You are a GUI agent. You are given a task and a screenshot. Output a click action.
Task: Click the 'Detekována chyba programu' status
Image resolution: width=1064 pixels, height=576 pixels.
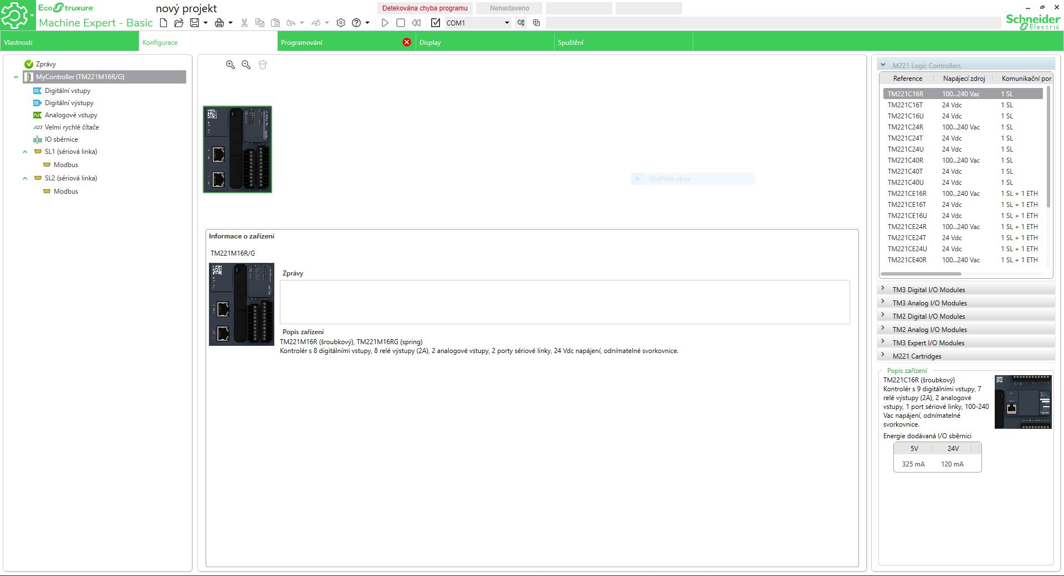(425, 8)
